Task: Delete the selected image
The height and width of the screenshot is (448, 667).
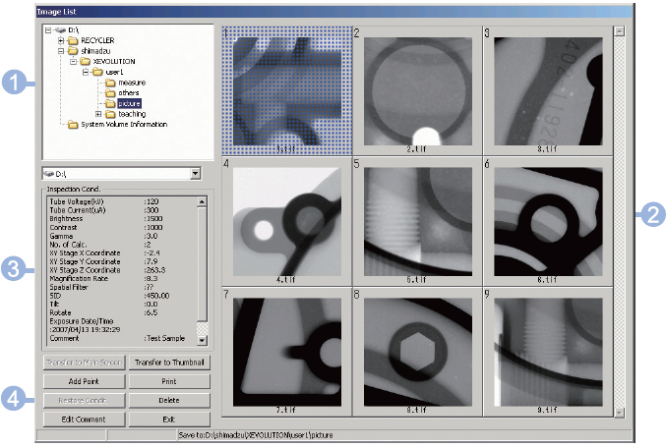Action: point(170,400)
